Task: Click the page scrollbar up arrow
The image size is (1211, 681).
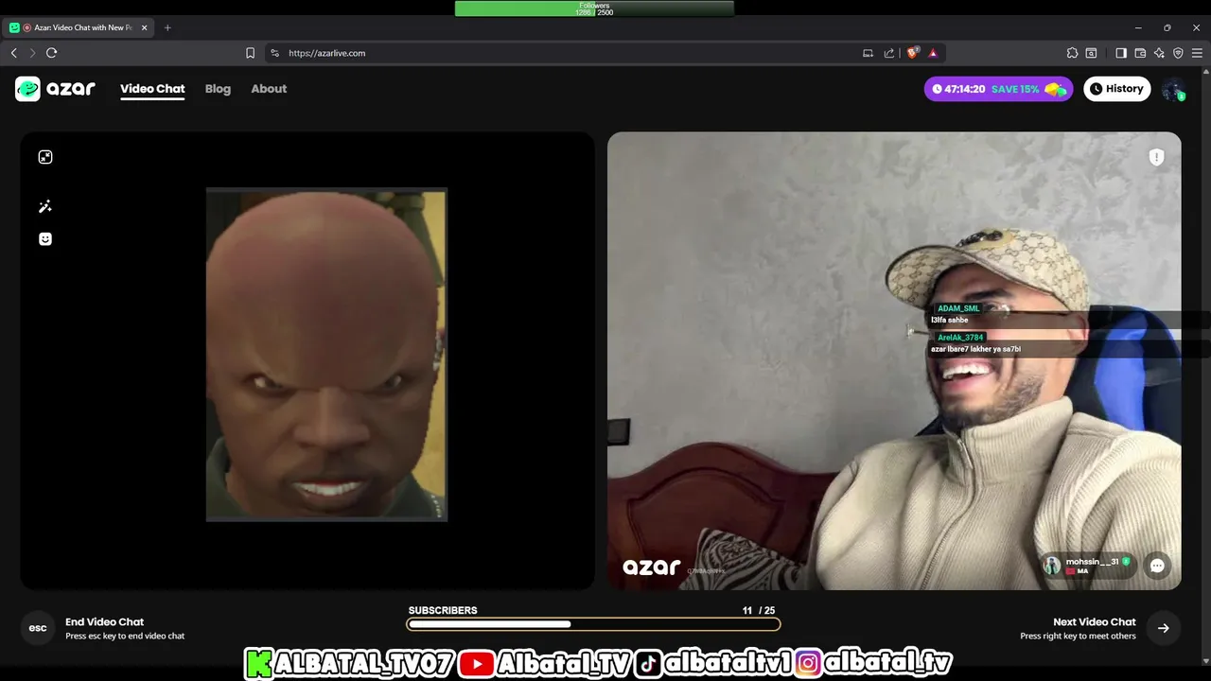Action: [1205, 72]
